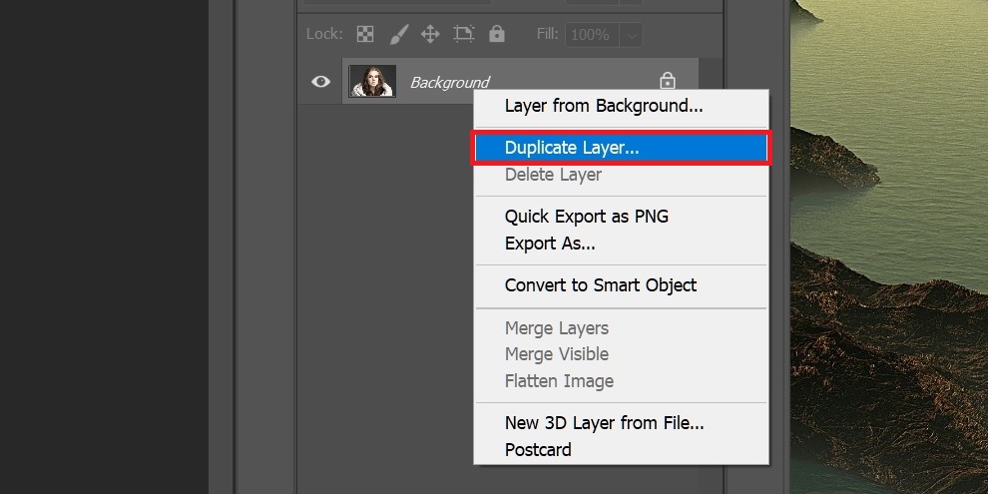Click the lock image pixels brush icon
The width and height of the screenshot is (988, 494).
point(398,34)
